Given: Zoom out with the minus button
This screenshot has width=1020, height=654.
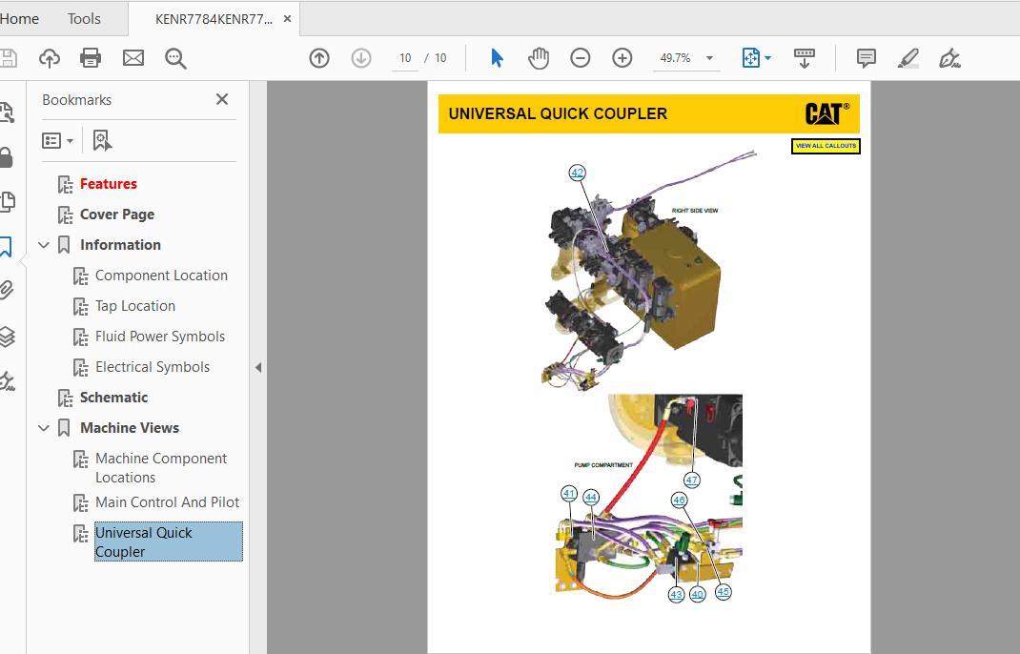Looking at the screenshot, I should [581, 58].
